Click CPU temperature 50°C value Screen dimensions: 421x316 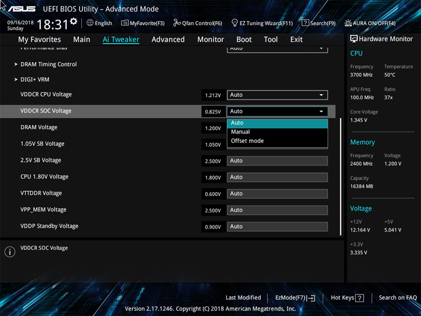(389, 75)
